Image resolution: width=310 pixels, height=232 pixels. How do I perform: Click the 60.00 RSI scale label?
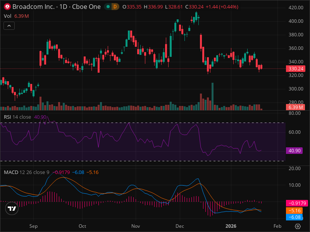pos(294,132)
